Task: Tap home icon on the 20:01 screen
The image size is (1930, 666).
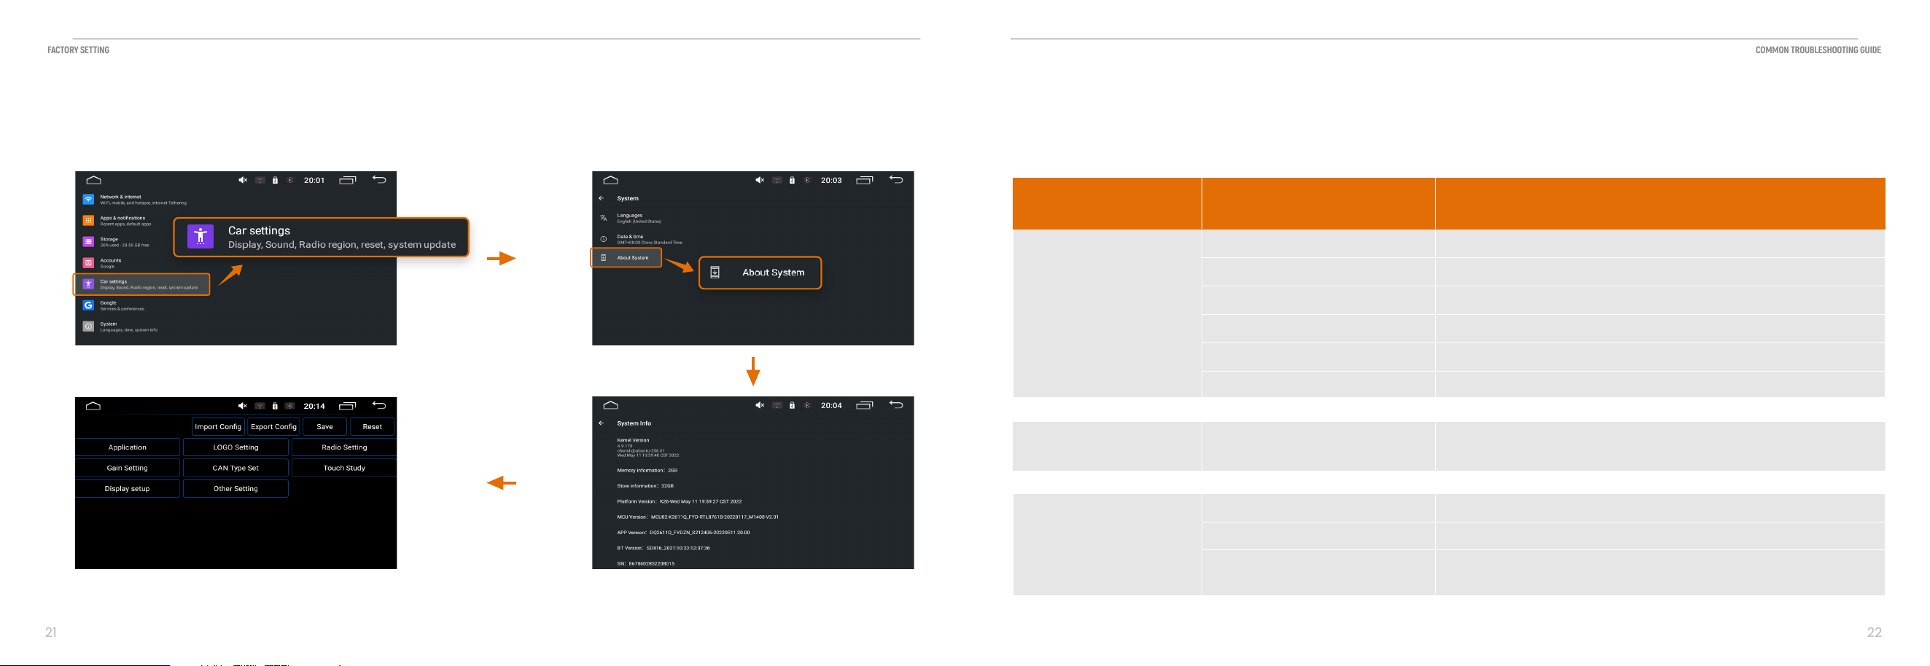Action: point(93,181)
